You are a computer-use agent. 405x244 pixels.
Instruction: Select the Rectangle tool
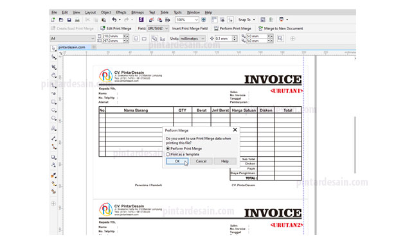(x=53, y=102)
